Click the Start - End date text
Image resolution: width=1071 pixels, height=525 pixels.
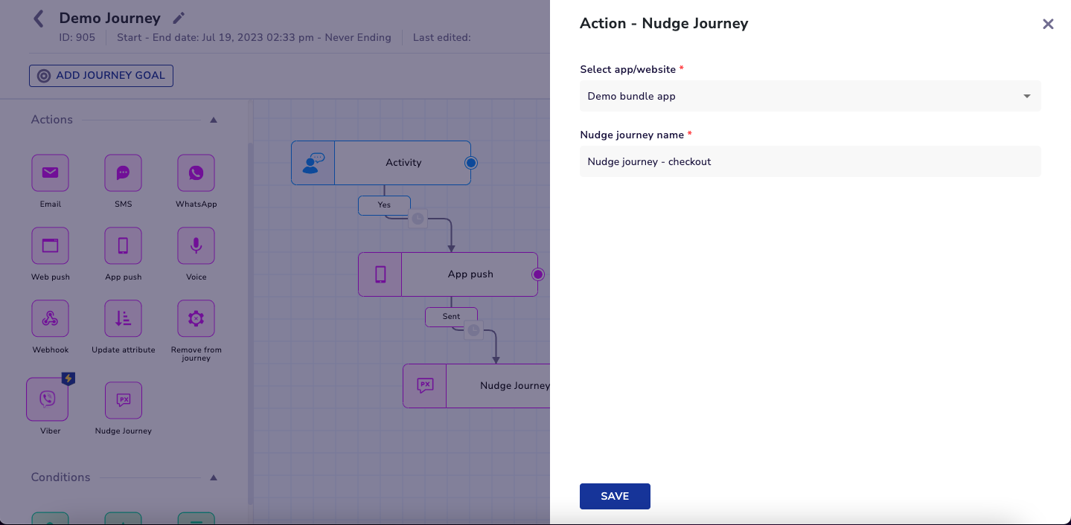point(254,37)
